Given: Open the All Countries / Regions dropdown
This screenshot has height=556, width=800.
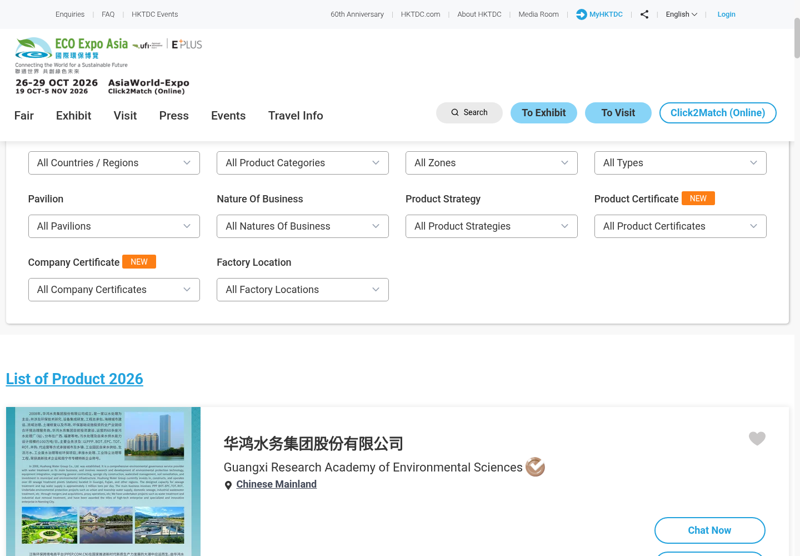Looking at the screenshot, I should [114, 163].
